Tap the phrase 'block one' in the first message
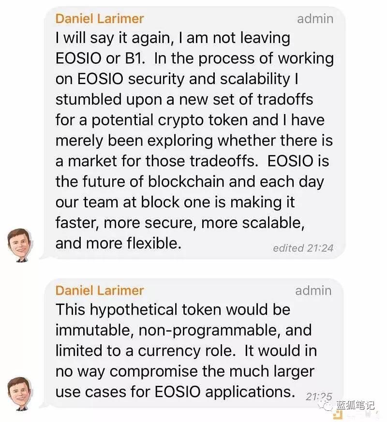Screen dimensions: 387x422 point(155,203)
